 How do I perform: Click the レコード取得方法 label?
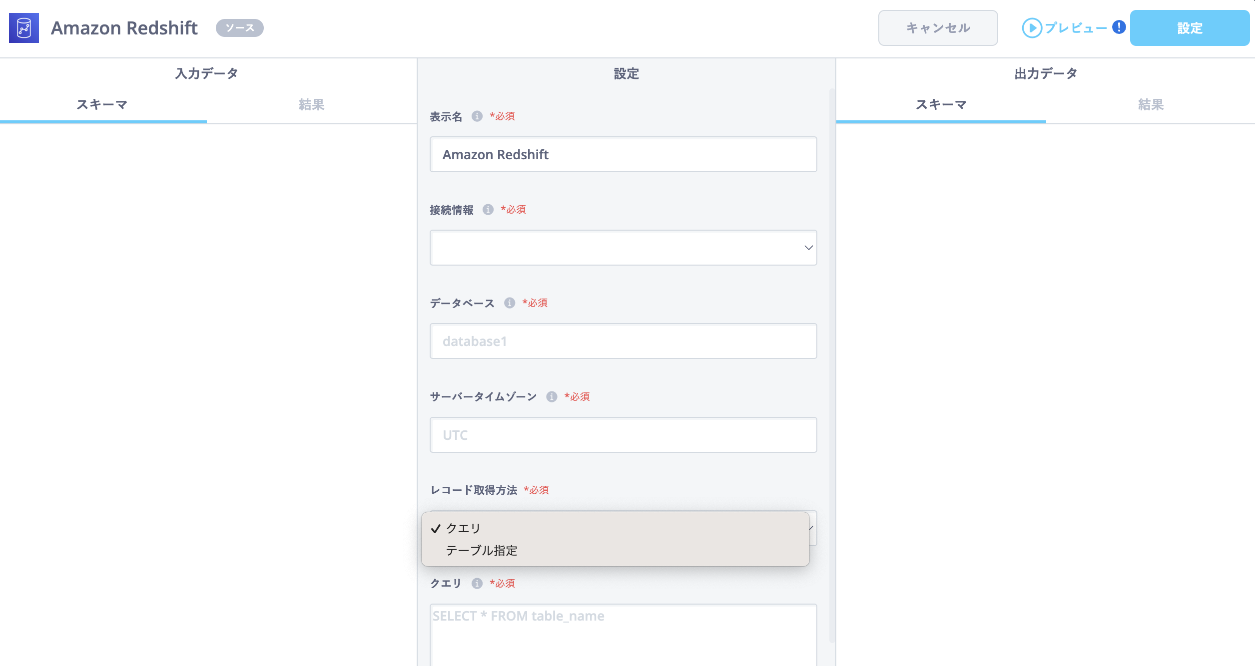474,490
